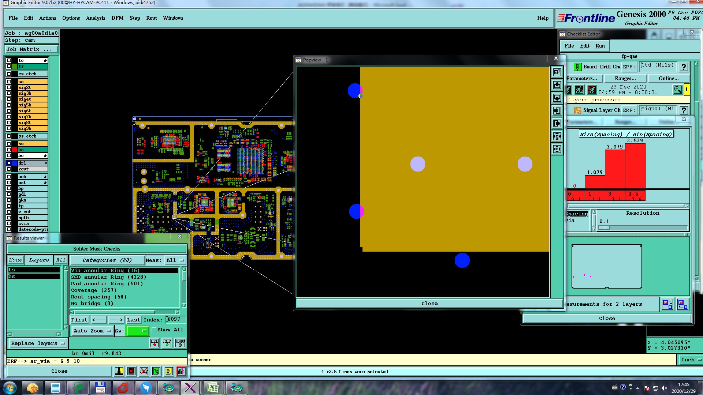The width and height of the screenshot is (703, 395).
Task: Open the histogram bar chart icon
Action: pos(181,371)
